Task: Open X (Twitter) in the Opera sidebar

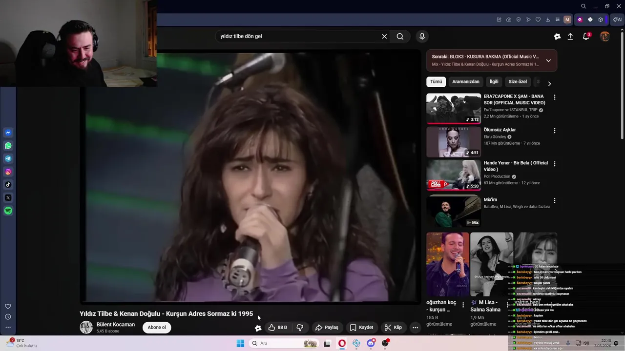Action: 8,198
